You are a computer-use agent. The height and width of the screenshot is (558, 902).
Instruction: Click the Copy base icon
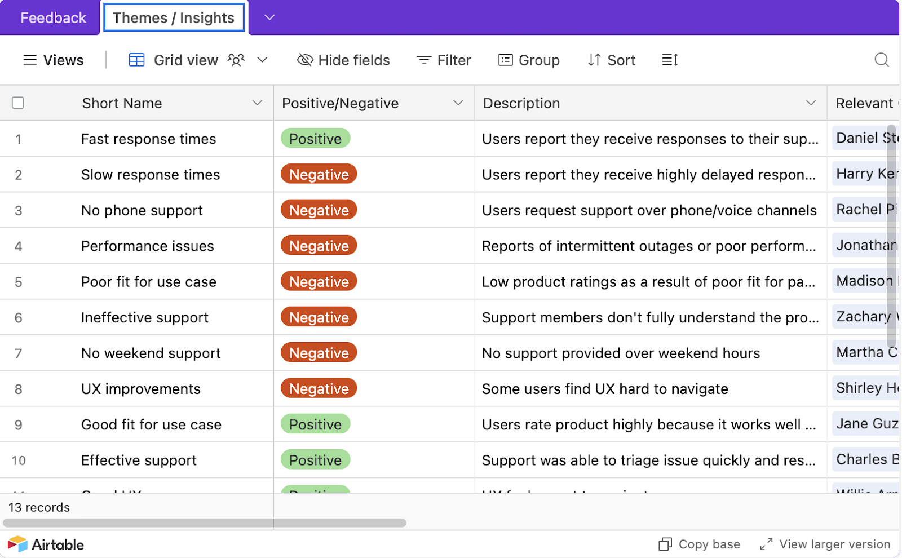pos(665,544)
